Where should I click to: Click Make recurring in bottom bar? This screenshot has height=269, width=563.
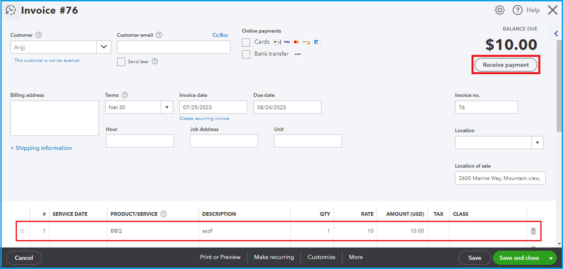click(274, 257)
